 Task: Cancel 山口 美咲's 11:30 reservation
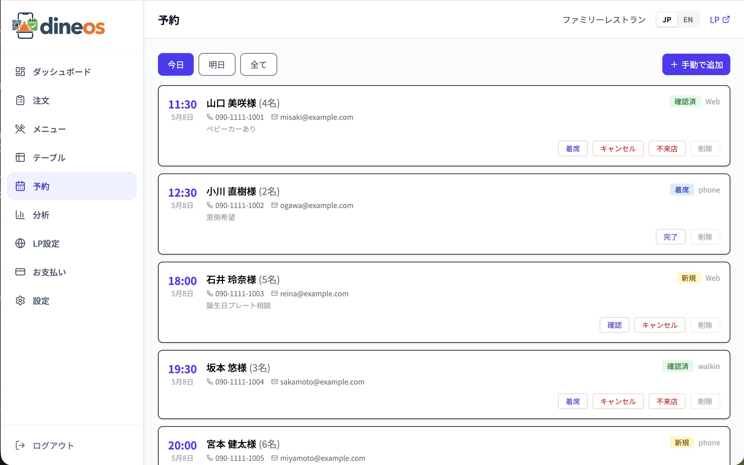click(x=618, y=148)
